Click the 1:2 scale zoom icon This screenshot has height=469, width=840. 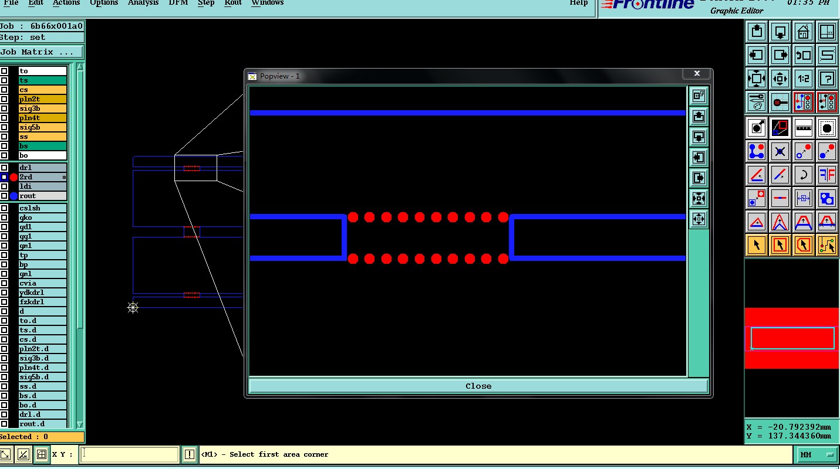[803, 78]
